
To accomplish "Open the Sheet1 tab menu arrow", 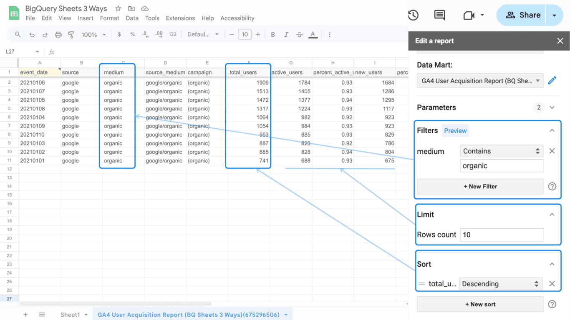I will click(86, 315).
